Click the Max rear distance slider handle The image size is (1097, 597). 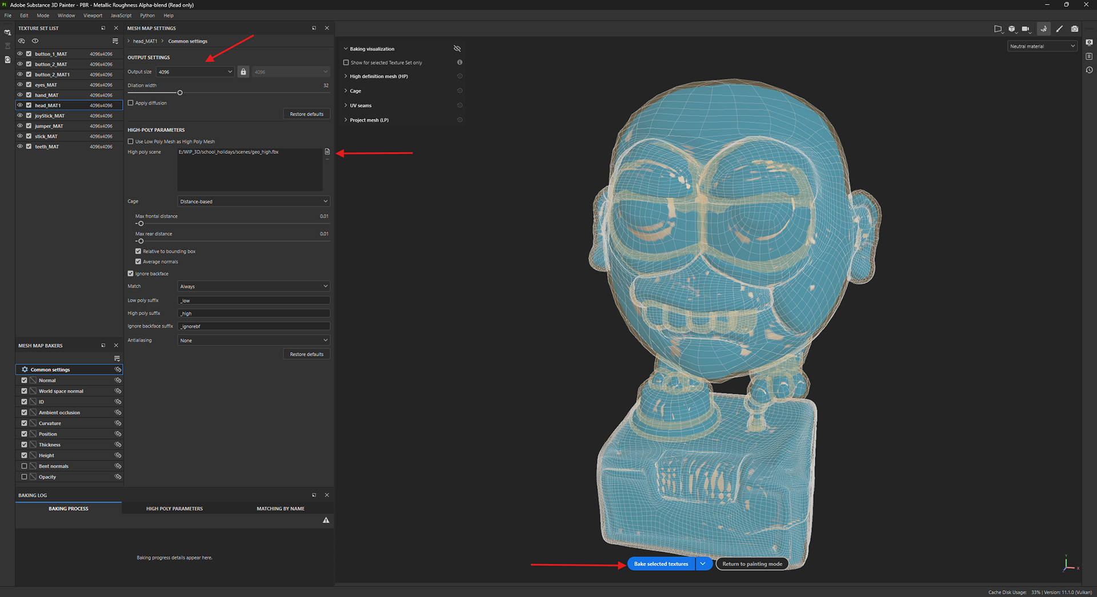pyautogui.click(x=141, y=241)
